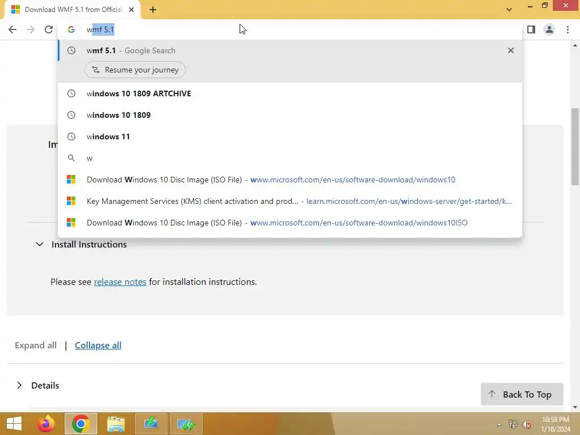Screen dimensions: 580x435
Task: Go back using browser back arrow
Action: point(12,29)
